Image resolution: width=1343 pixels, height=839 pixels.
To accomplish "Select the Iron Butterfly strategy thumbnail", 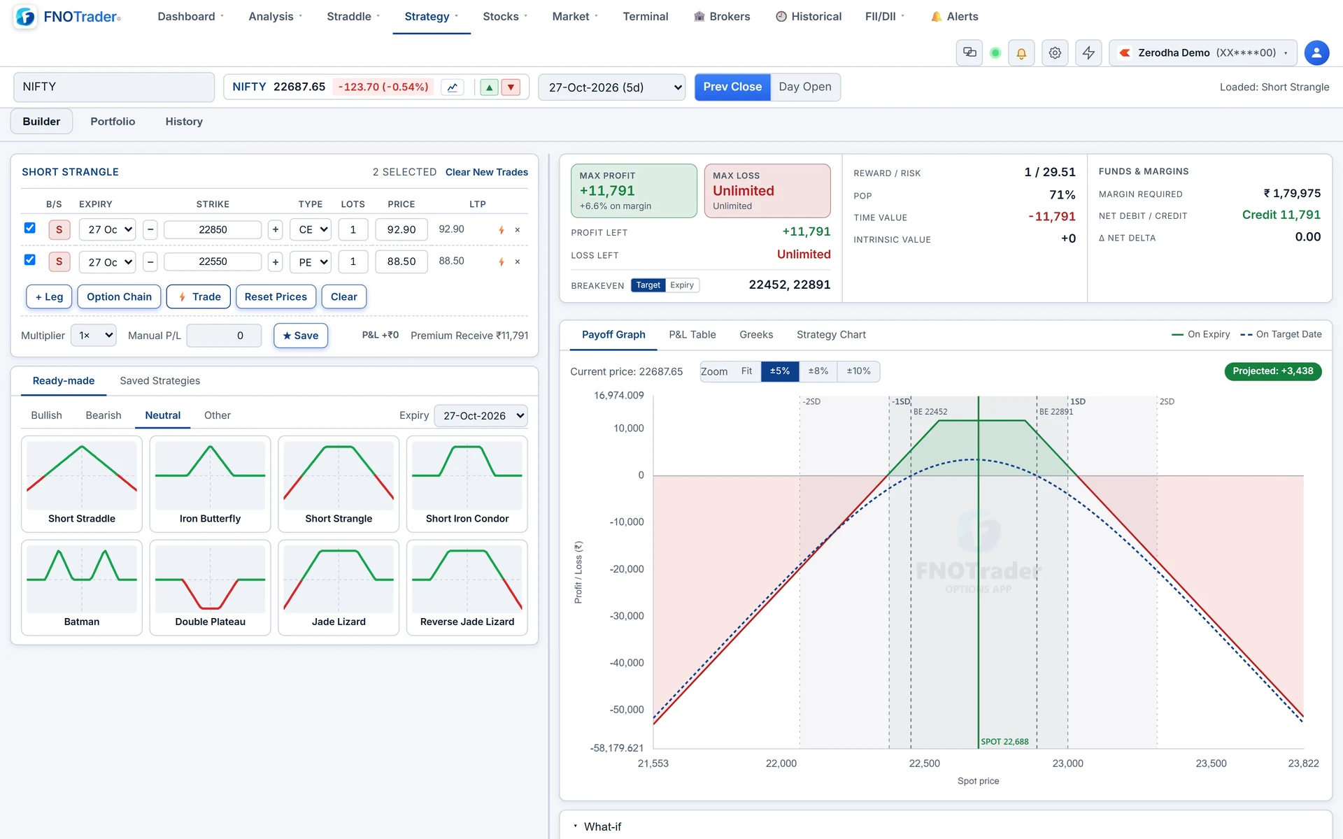I will point(210,484).
